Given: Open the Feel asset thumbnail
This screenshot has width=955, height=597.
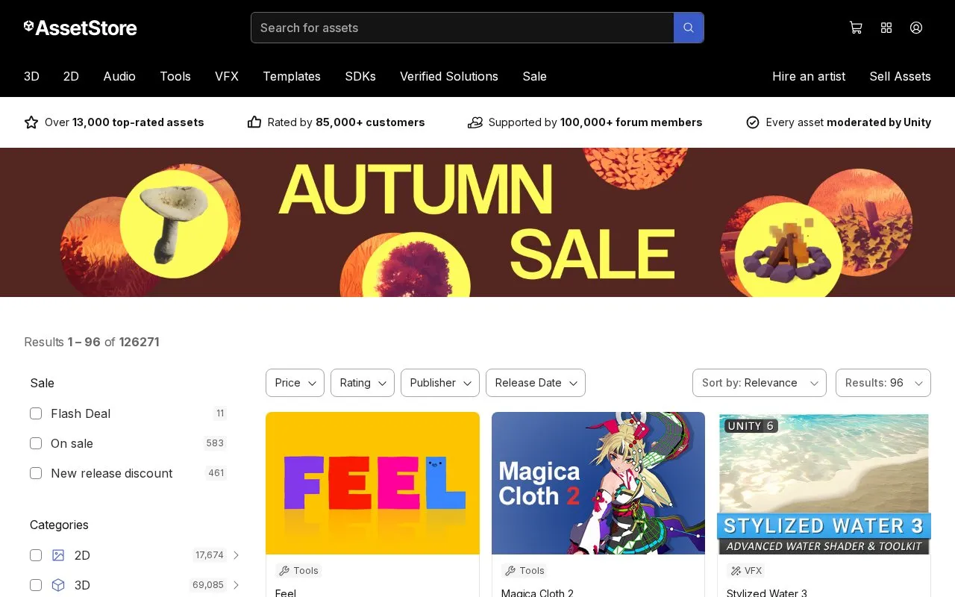Looking at the screenshot, I should [372, 483].
